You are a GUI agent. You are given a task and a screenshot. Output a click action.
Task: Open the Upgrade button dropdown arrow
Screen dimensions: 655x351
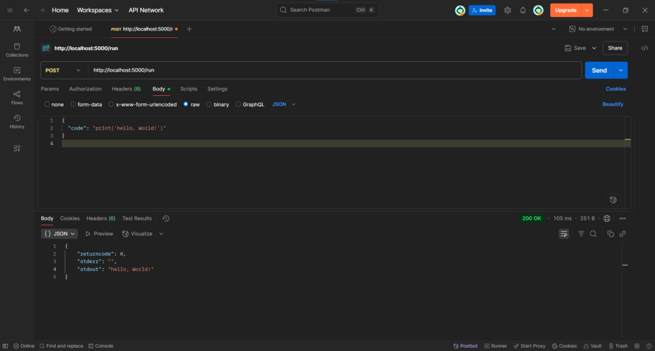click(x=587, y=10)
